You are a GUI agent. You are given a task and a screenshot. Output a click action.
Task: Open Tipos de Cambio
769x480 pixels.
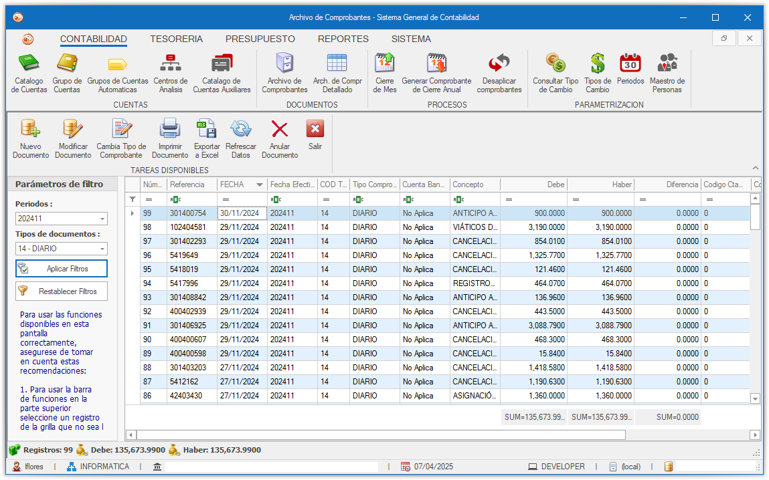598,74
